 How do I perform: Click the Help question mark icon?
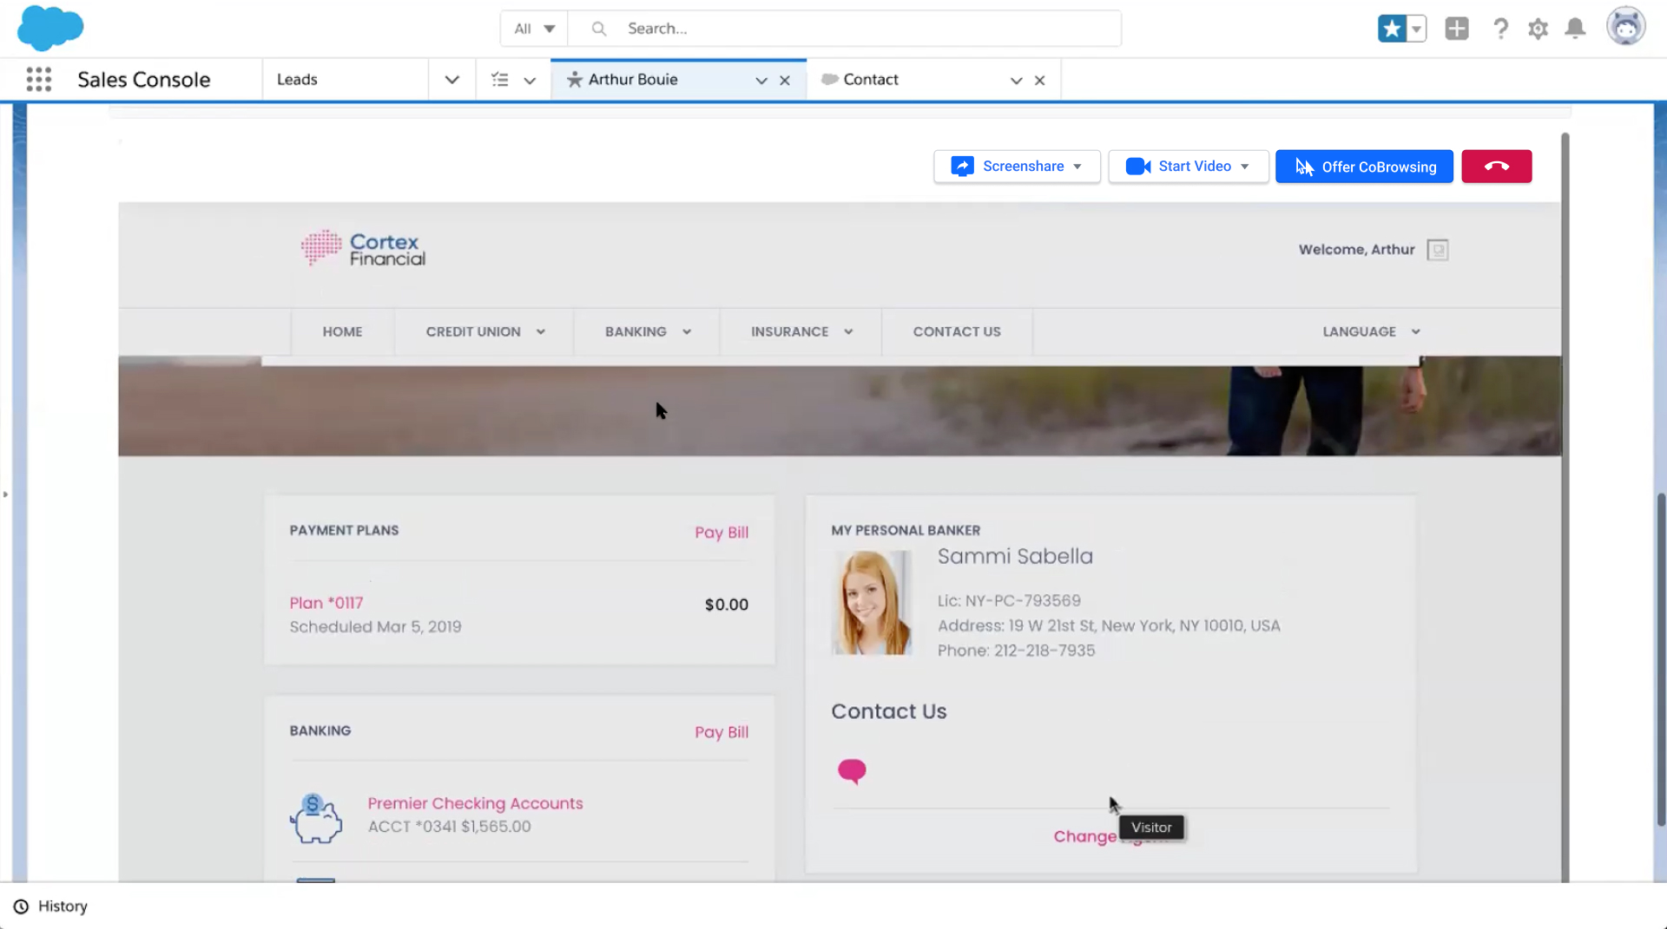coord(1500,29)
